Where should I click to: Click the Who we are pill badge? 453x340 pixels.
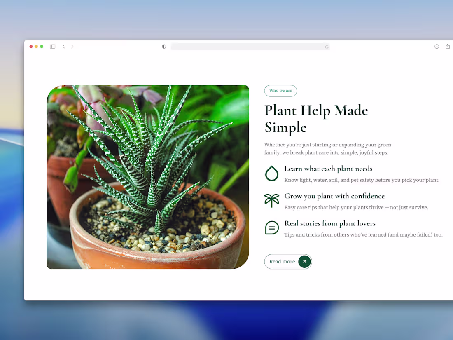[x=280, y=91]
